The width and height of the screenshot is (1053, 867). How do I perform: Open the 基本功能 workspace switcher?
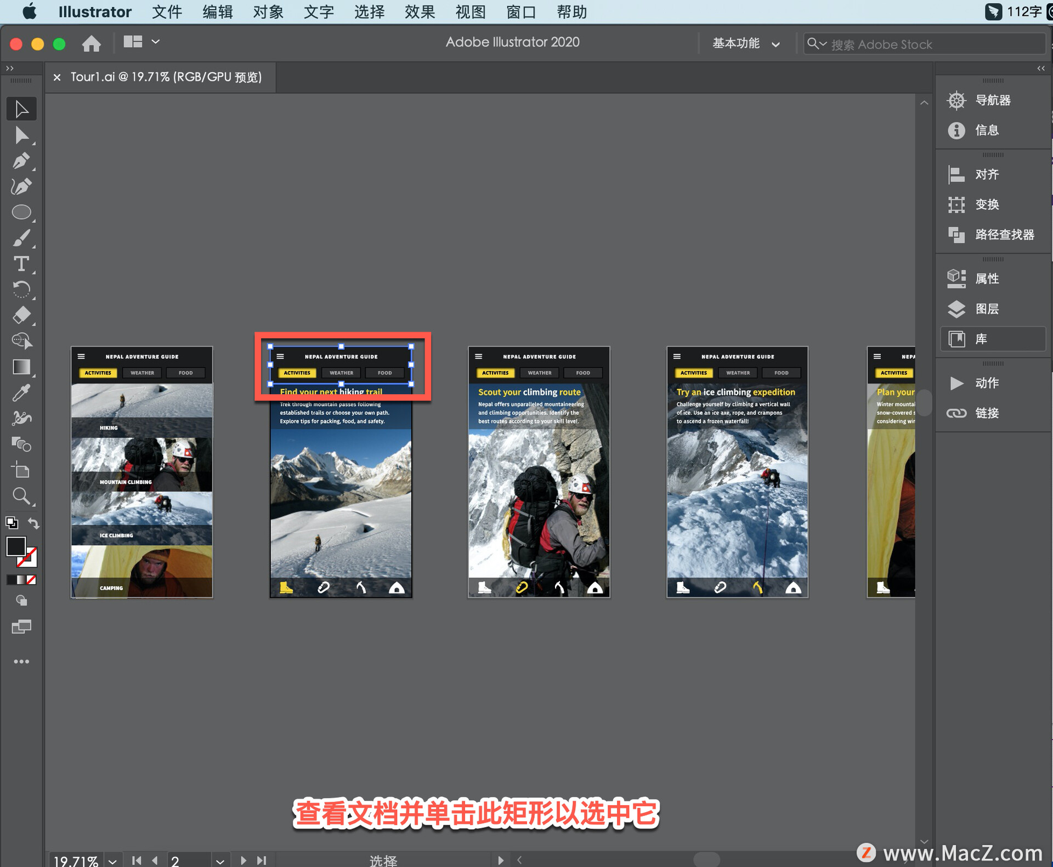pyautogui.click(x=745, y=44)
